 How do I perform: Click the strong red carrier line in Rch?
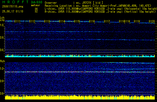pos(80,72)
